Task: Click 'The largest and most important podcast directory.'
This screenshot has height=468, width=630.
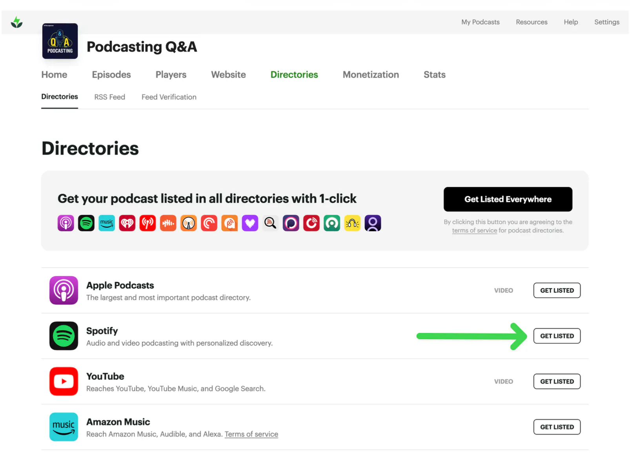Action: 168,298
